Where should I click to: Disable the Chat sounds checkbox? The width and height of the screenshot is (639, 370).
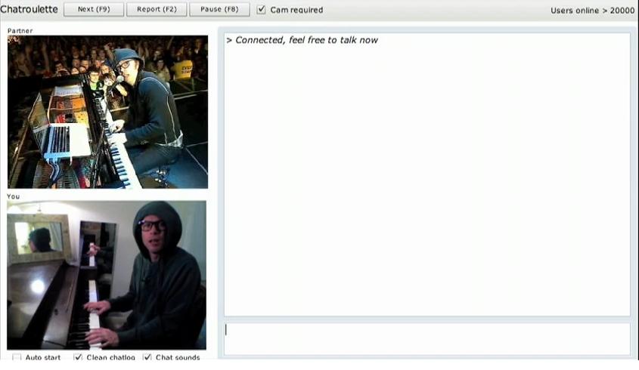(x=147, y=357)
